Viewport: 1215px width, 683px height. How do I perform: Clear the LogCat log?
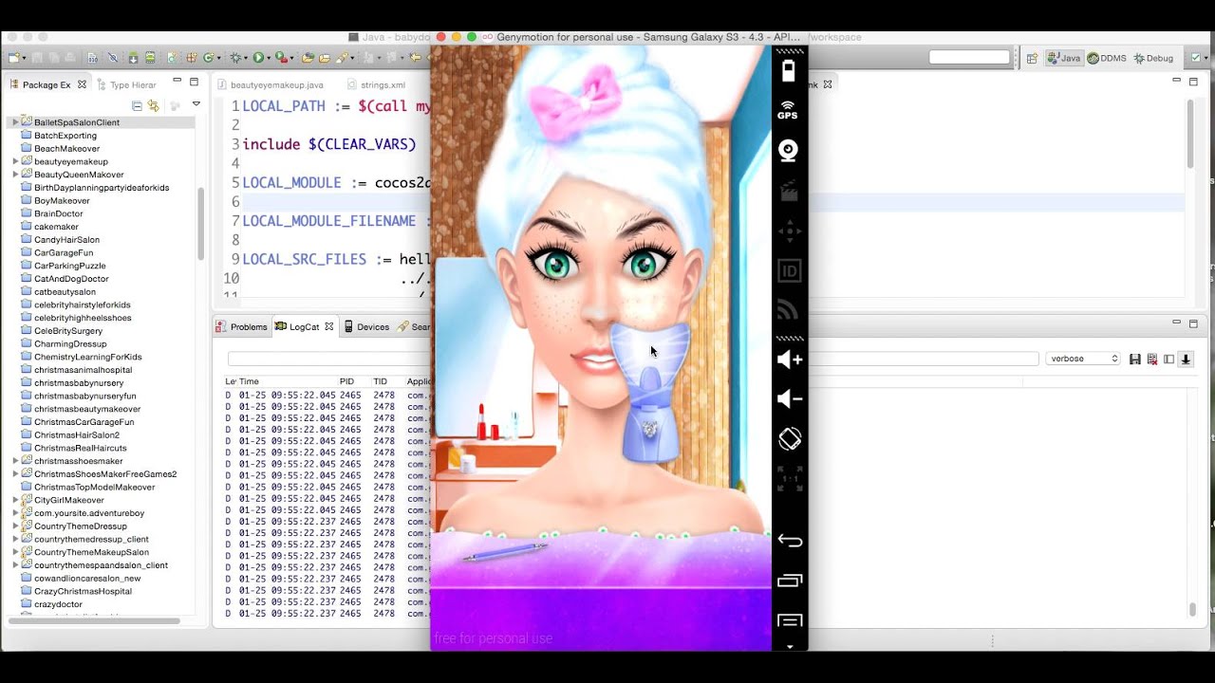(1151, 359)
